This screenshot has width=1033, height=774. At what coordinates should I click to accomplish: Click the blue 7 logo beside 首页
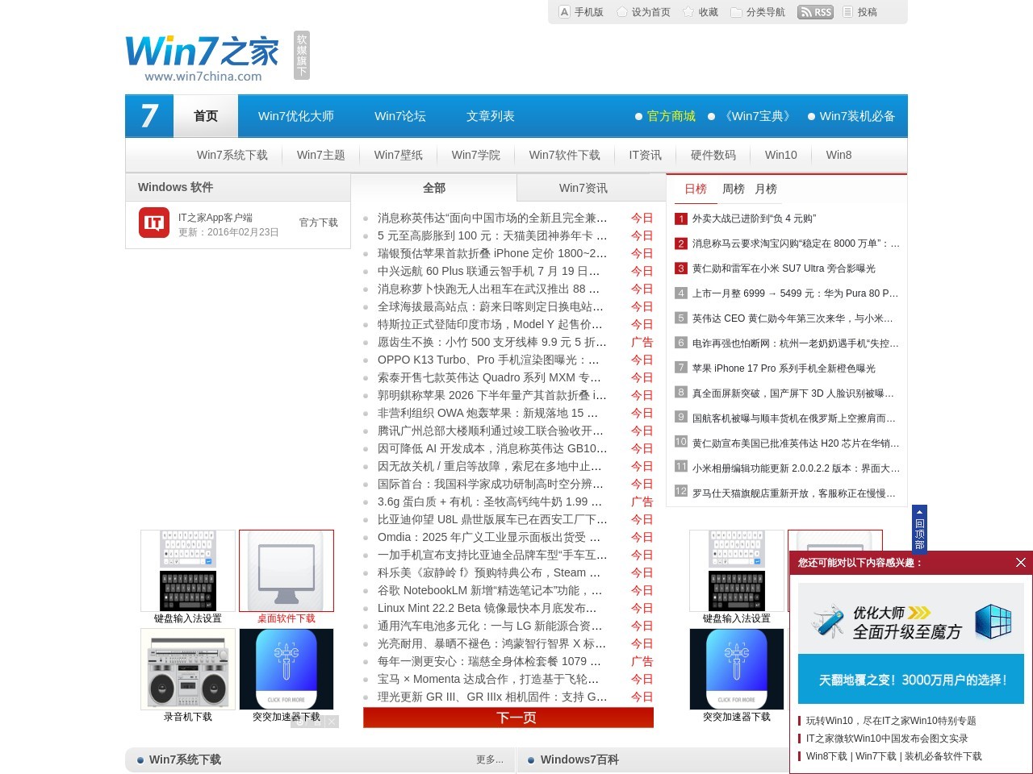click(148, 115)
